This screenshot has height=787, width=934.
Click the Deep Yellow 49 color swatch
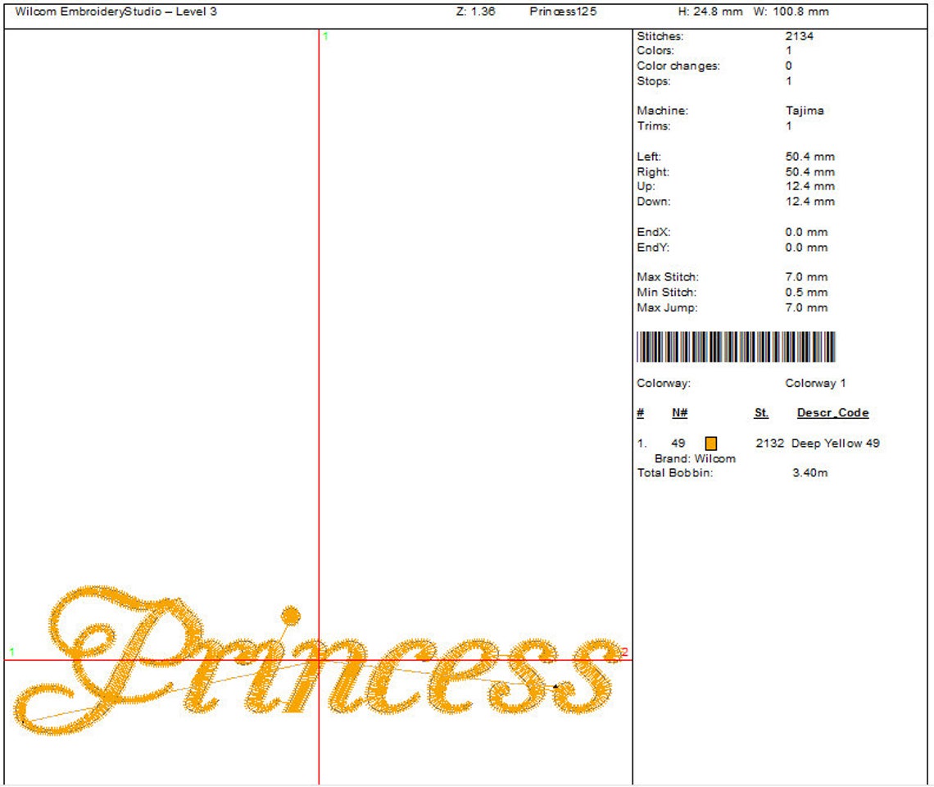coord(710,442)
